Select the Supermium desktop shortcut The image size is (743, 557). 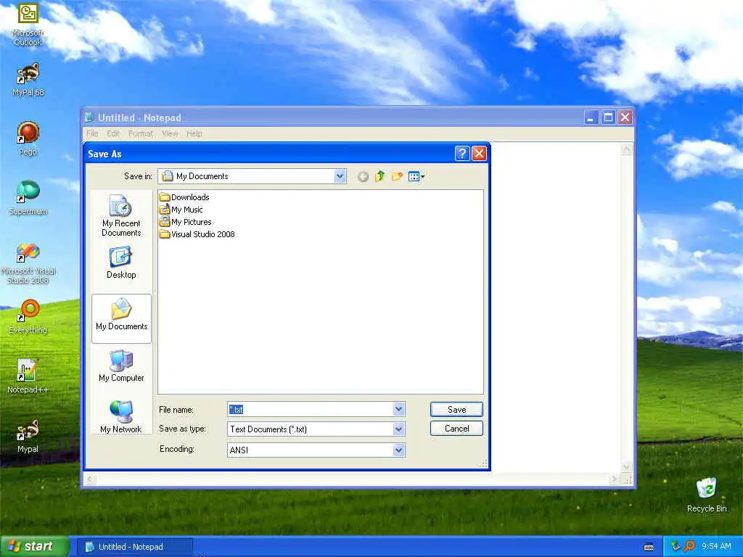(x=28, y=198)
